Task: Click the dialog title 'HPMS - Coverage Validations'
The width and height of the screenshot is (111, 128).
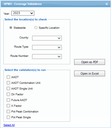Action: [23, 4]
